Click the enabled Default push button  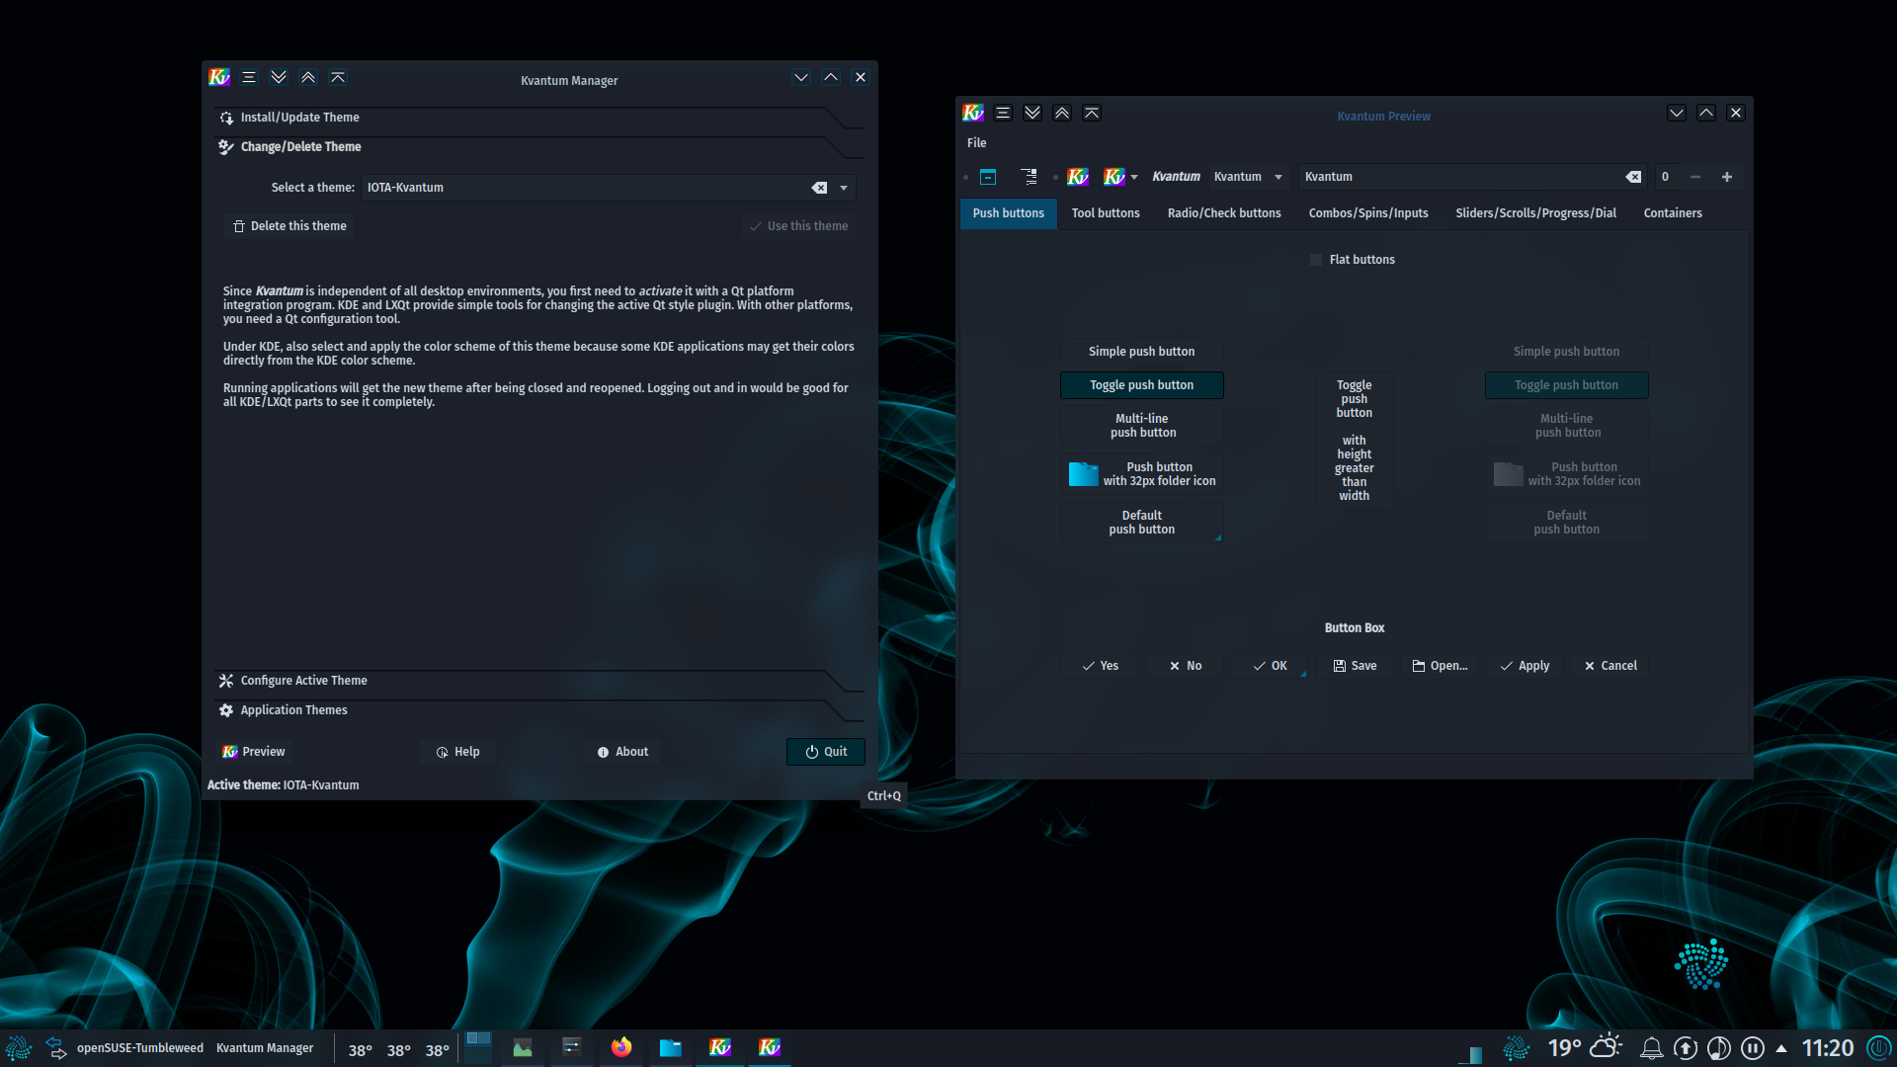(1141, 523)
